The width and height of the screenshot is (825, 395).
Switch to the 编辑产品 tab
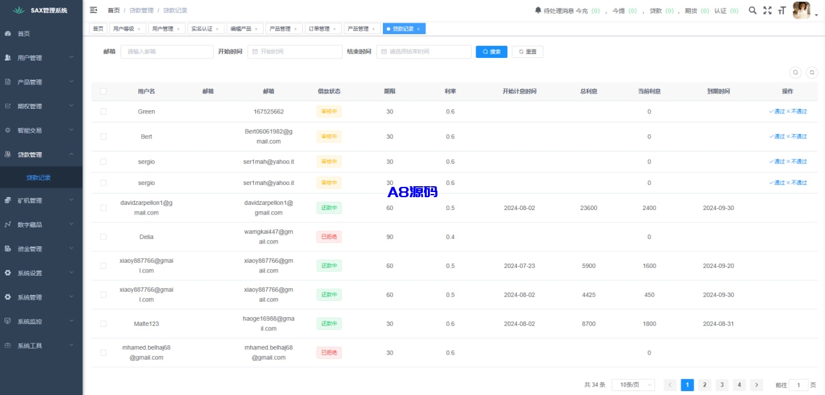point(244,29)
